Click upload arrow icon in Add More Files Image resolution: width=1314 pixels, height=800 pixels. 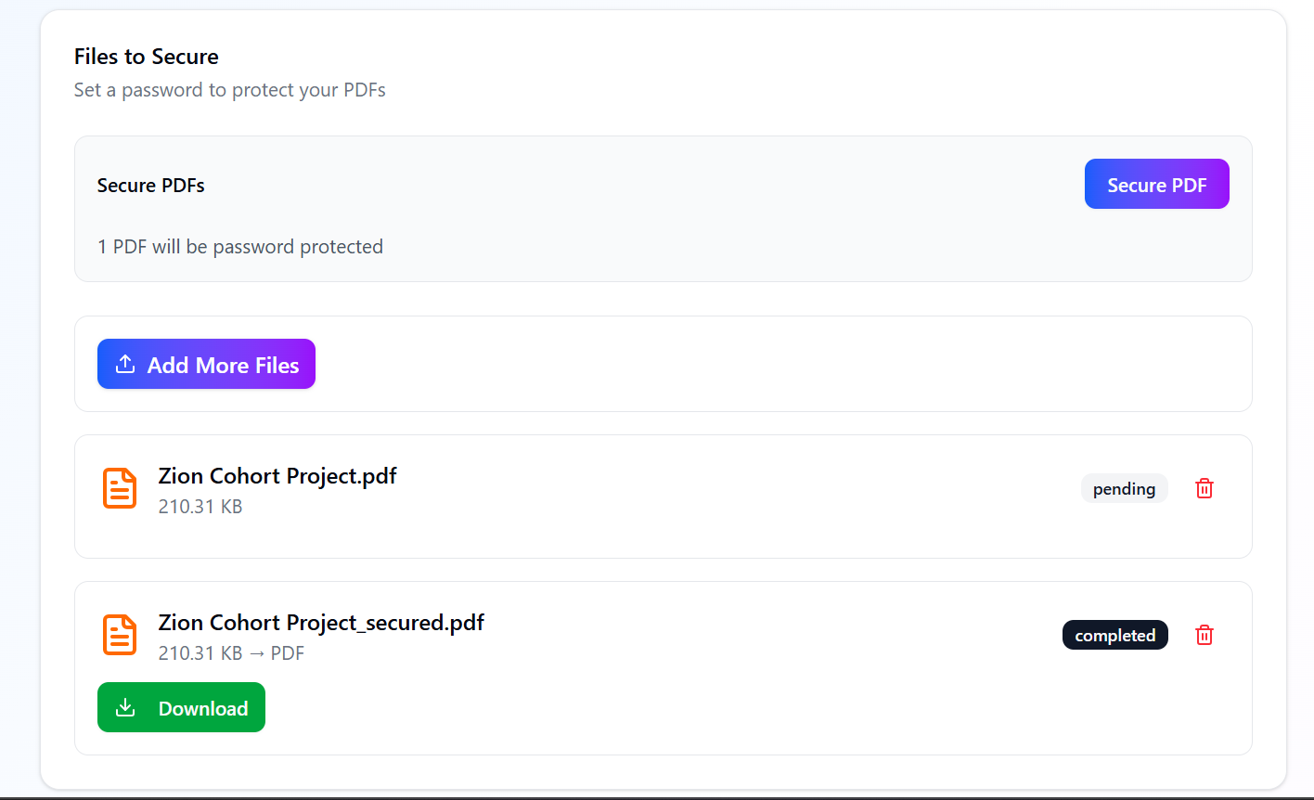[x=125, y=365]
